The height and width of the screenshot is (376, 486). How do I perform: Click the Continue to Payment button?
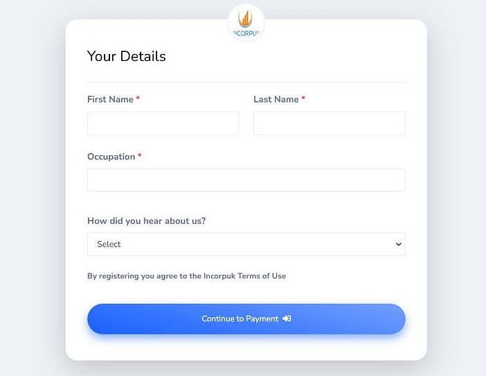pos(246,319)
